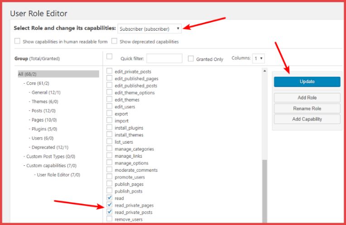Tick the select-all checkbox beside Quick filter

coord(109,56)
